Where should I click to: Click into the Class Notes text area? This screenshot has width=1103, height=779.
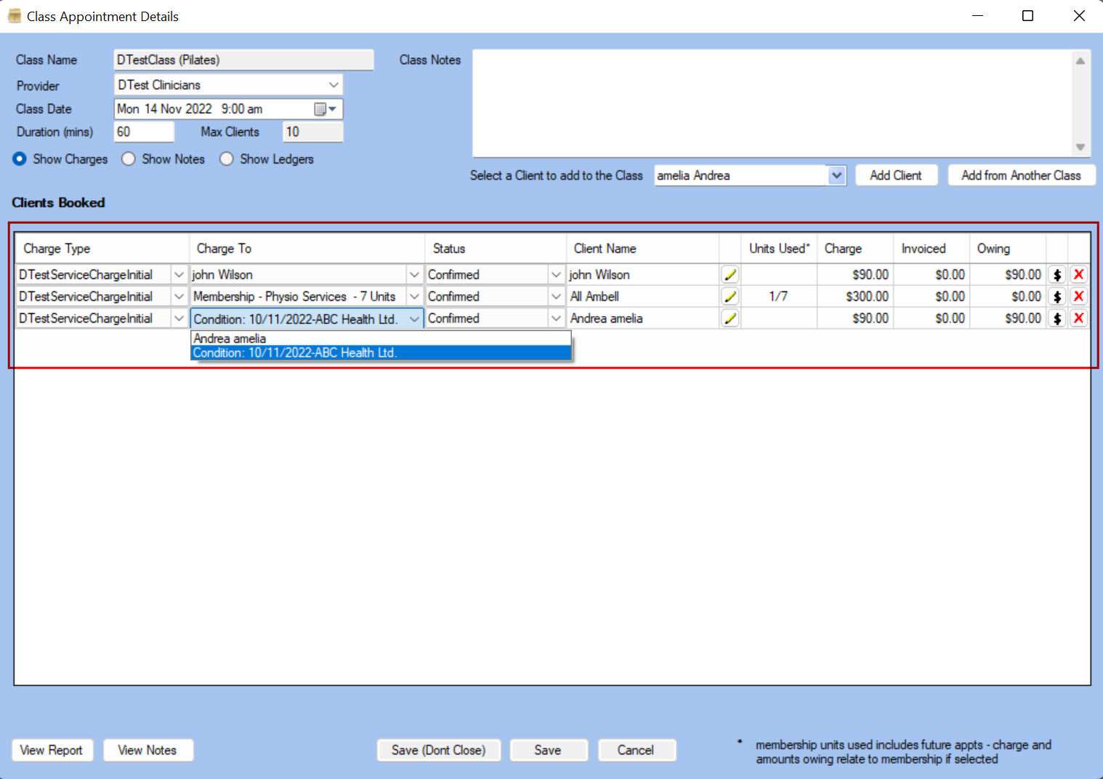[x=772, y=103]
